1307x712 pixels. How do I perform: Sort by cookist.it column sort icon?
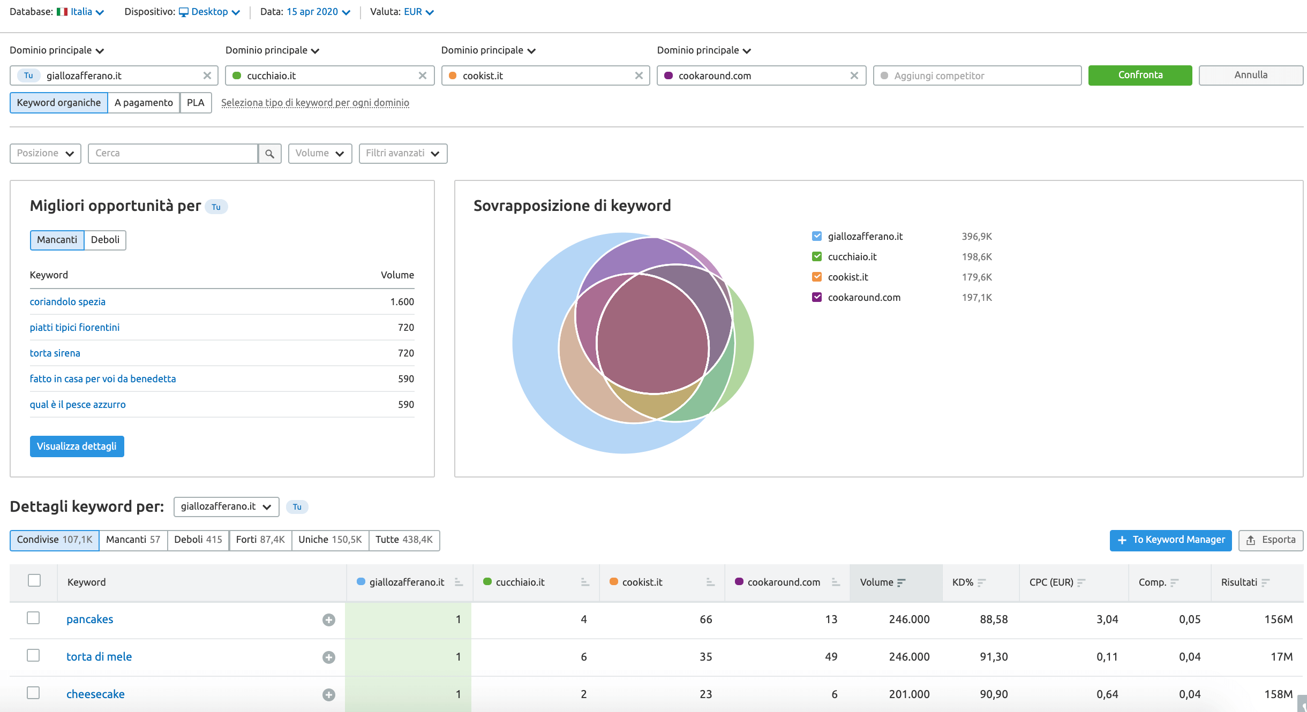point(710,582)
